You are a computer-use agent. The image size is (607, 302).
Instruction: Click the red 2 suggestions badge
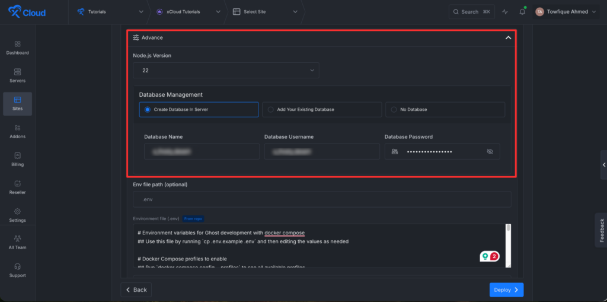click(x=494, y=256)
